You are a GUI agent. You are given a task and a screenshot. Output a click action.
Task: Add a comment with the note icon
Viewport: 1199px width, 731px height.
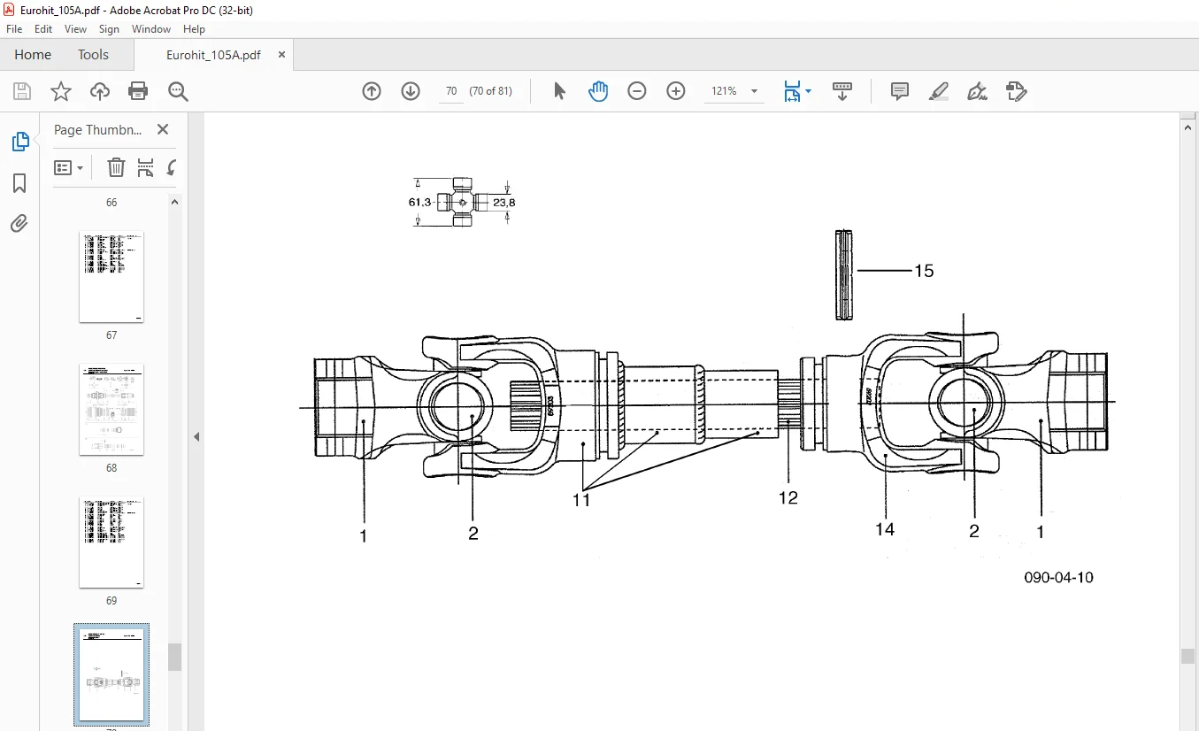(900, 91)
